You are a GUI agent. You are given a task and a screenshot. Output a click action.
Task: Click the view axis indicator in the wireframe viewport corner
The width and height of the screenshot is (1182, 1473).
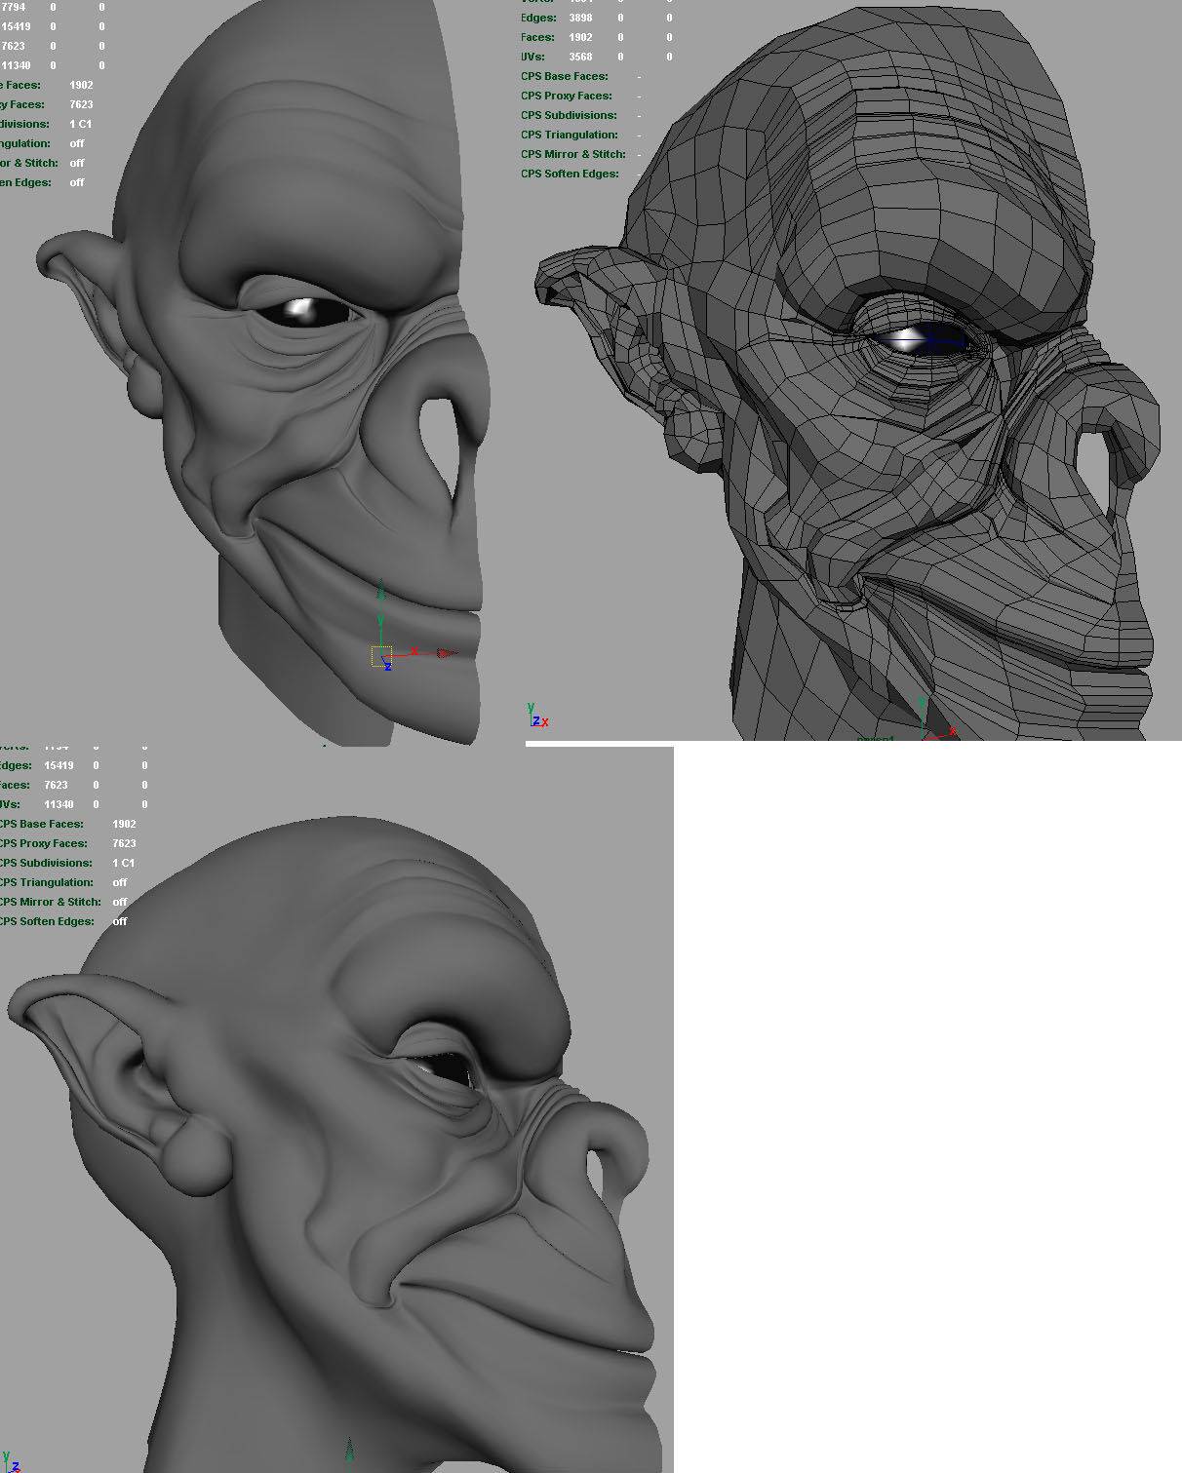[x=537, y=716]
